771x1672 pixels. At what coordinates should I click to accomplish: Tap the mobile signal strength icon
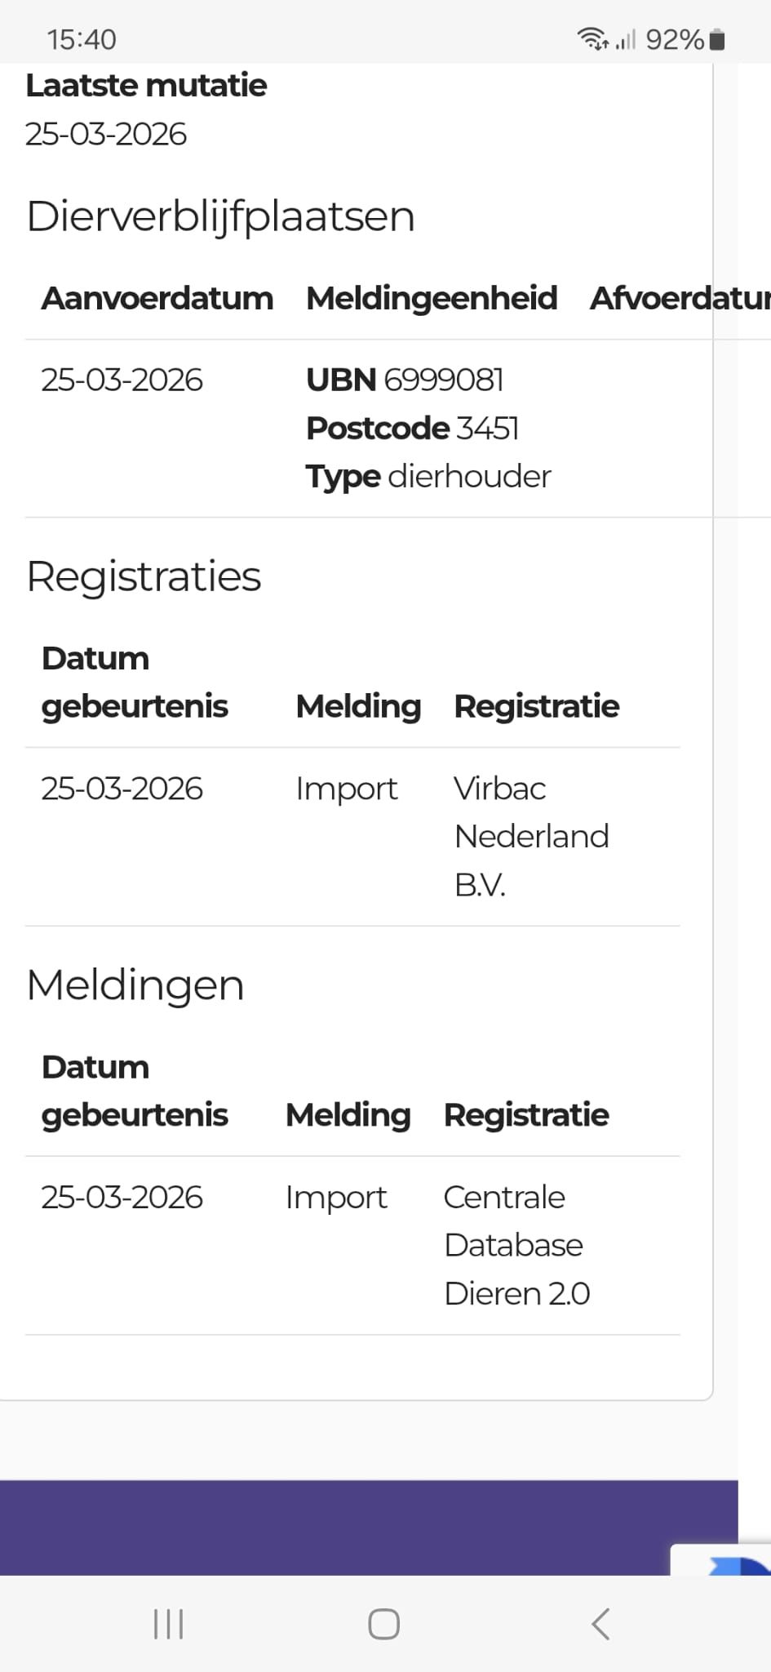[x=625, y=39]
